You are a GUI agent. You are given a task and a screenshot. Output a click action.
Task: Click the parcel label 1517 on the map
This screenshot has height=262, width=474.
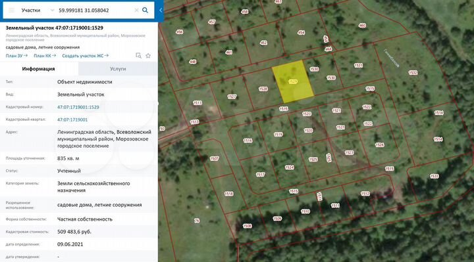click(260, 175)
